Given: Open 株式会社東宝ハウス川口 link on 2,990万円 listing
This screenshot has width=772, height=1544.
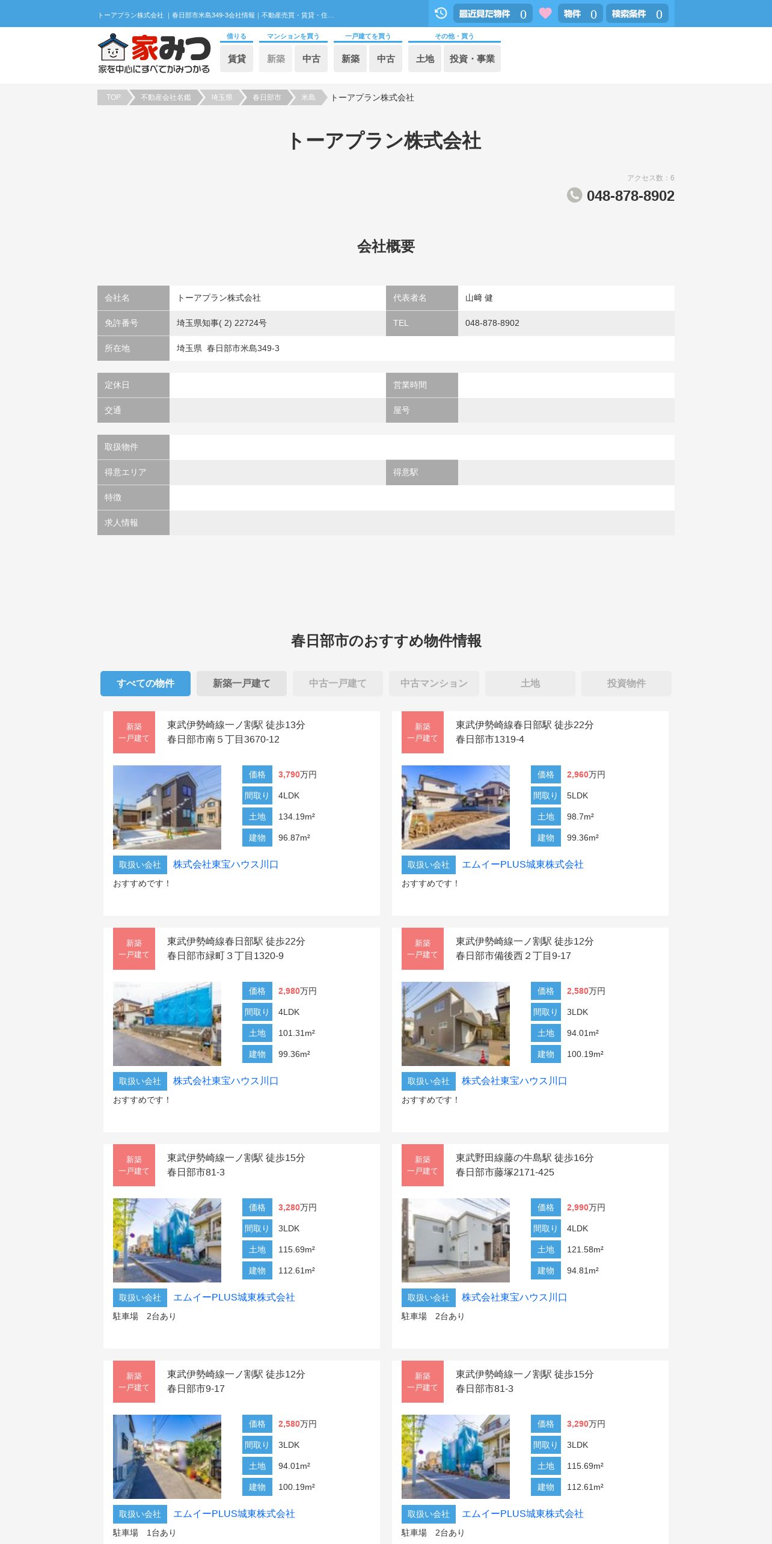Looking at the screenshot, I should [514, 1297].
